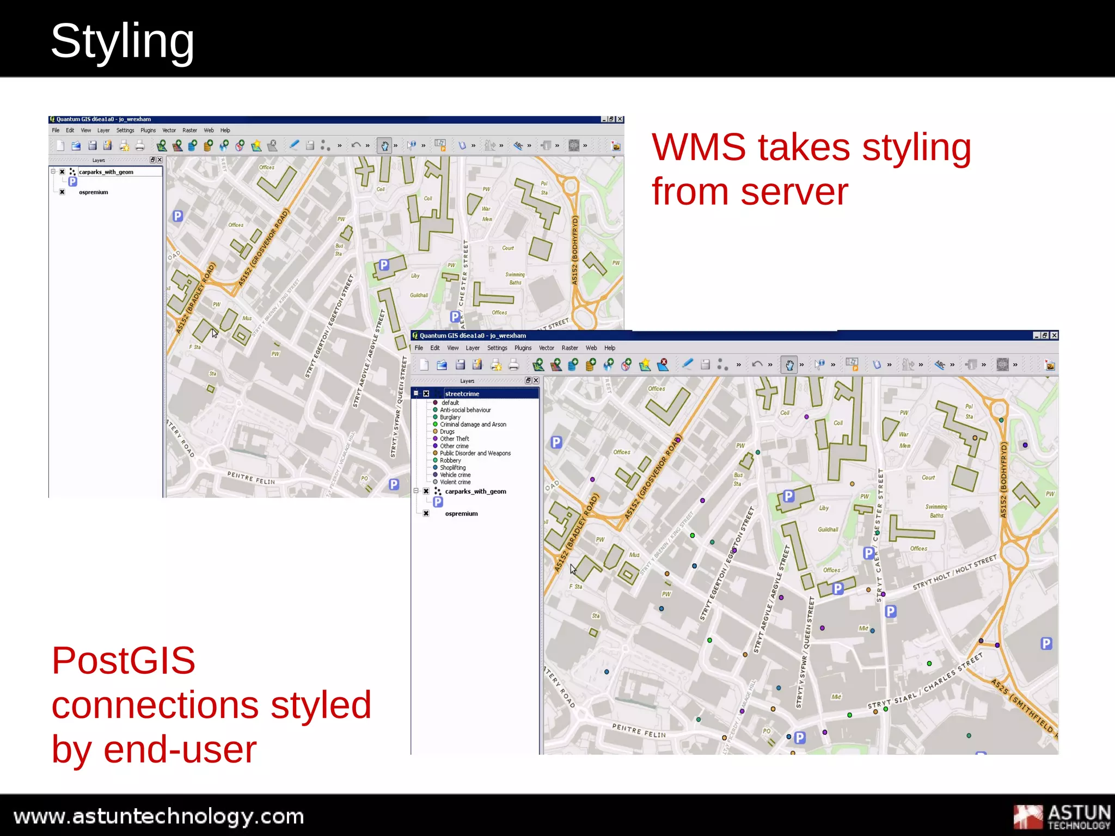Click Violent crime legend color circle
The width and height of the screenshot is (1115, 836).
[x=435, y=482]
